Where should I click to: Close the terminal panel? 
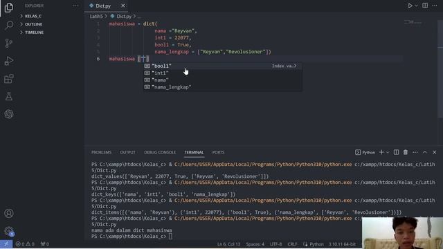435,152
